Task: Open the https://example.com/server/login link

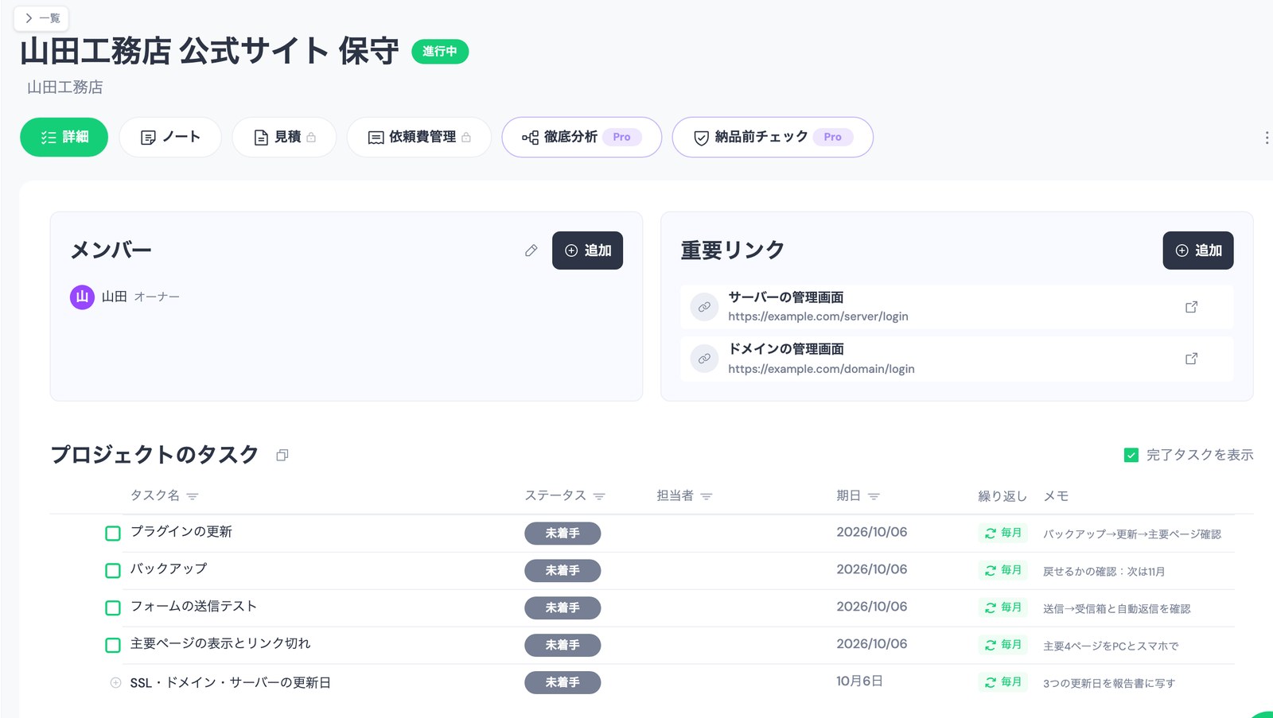Action: [x=818, y=316]
